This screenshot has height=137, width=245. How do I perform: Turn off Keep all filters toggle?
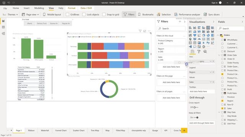[196, 118]
